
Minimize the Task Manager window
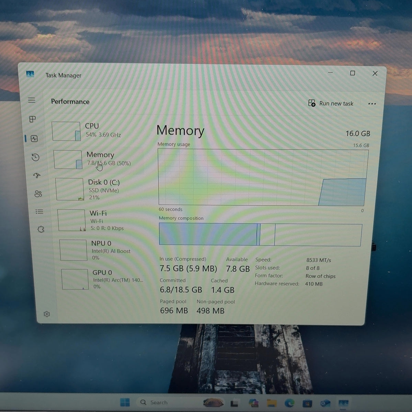pyautogui.click(x=330, y=73)
